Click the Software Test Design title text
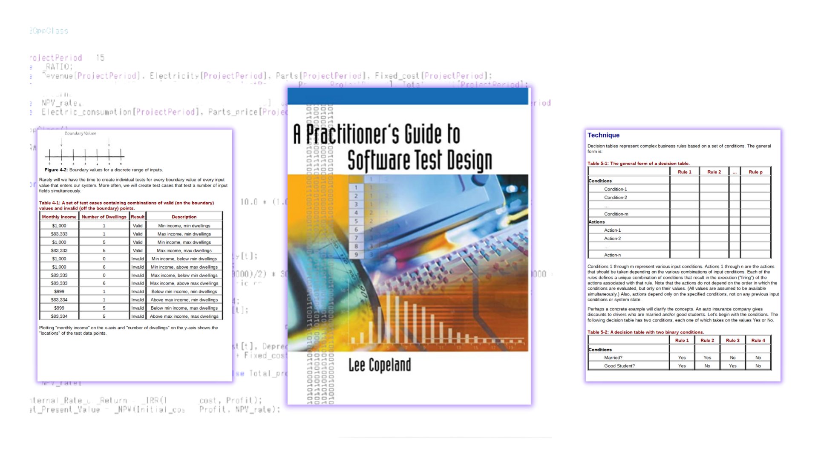This screenshot has width=818, height=460. pos(419,161)
